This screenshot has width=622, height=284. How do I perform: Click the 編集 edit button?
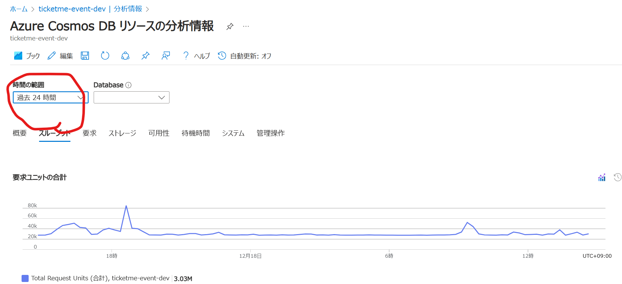(61, 56)
